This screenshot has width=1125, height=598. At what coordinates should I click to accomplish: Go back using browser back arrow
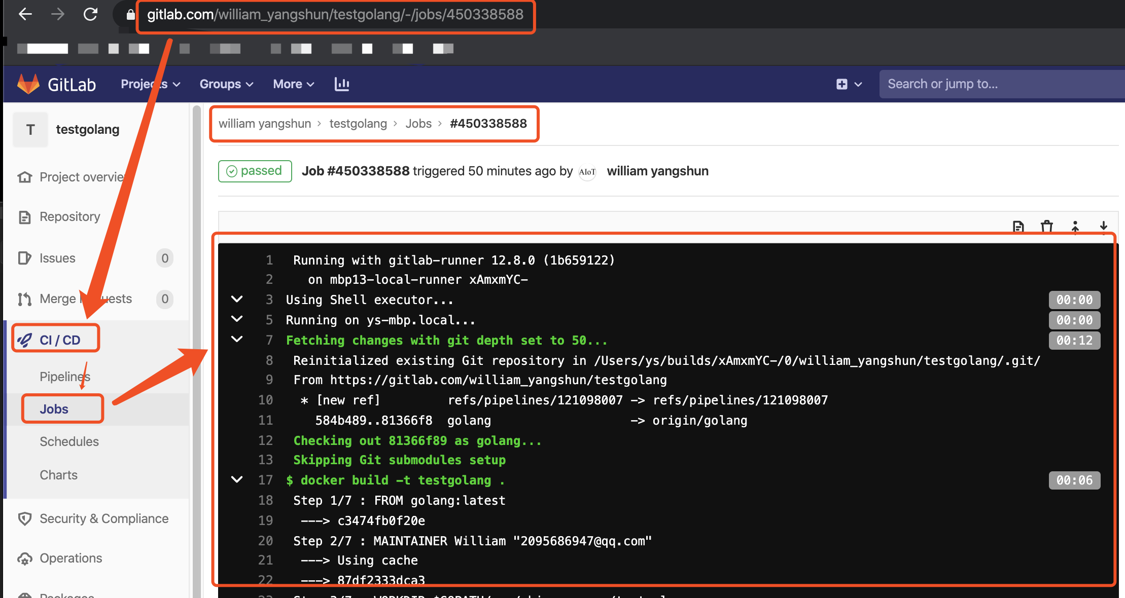25,14
